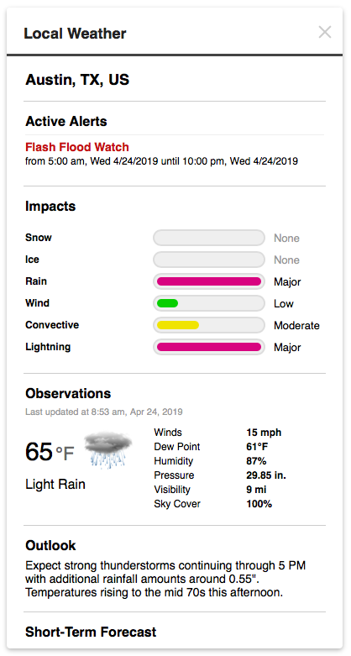Click the Rain impact bar

209,281
